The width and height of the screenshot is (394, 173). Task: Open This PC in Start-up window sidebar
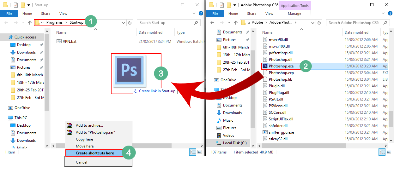[x=21, y=118]
